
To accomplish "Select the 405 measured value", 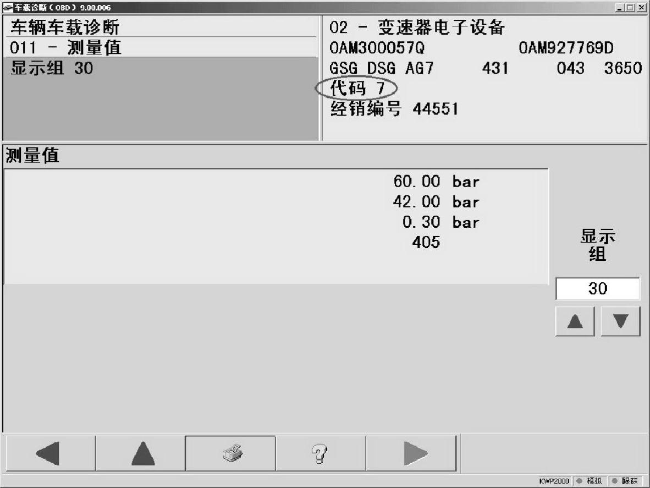I will point(426,242).
